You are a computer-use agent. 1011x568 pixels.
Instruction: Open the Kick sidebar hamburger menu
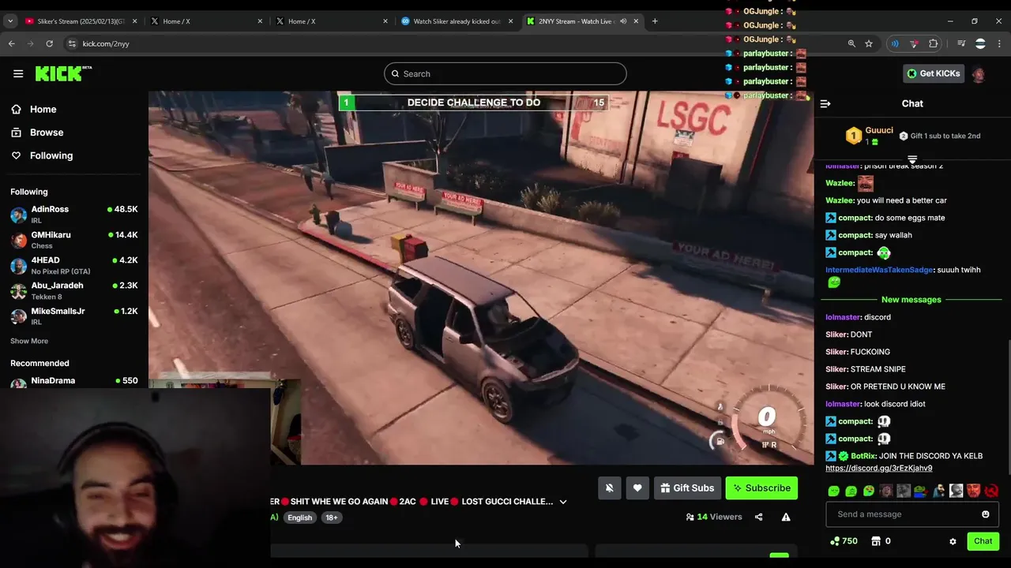pos(18,73)
